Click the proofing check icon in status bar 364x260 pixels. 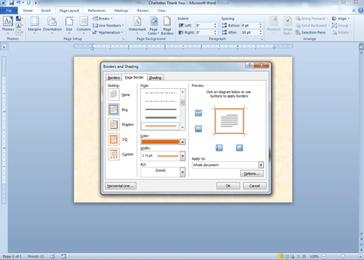(x=52, y=256)
